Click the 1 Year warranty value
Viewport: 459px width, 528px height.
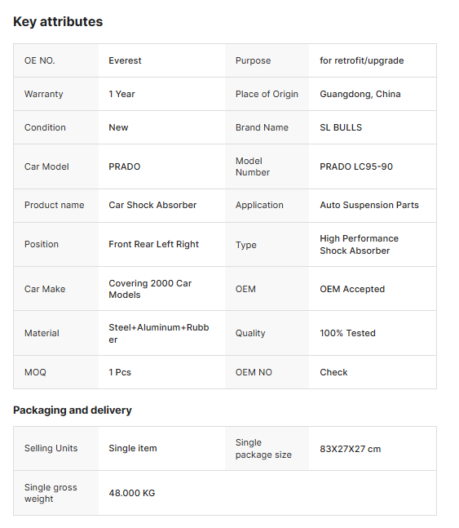(121, 94)
